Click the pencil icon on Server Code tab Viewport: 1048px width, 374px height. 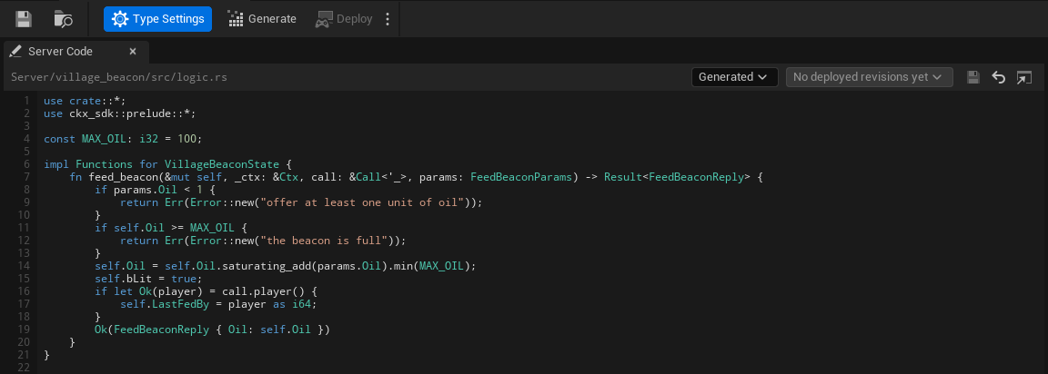click(16, 52)
